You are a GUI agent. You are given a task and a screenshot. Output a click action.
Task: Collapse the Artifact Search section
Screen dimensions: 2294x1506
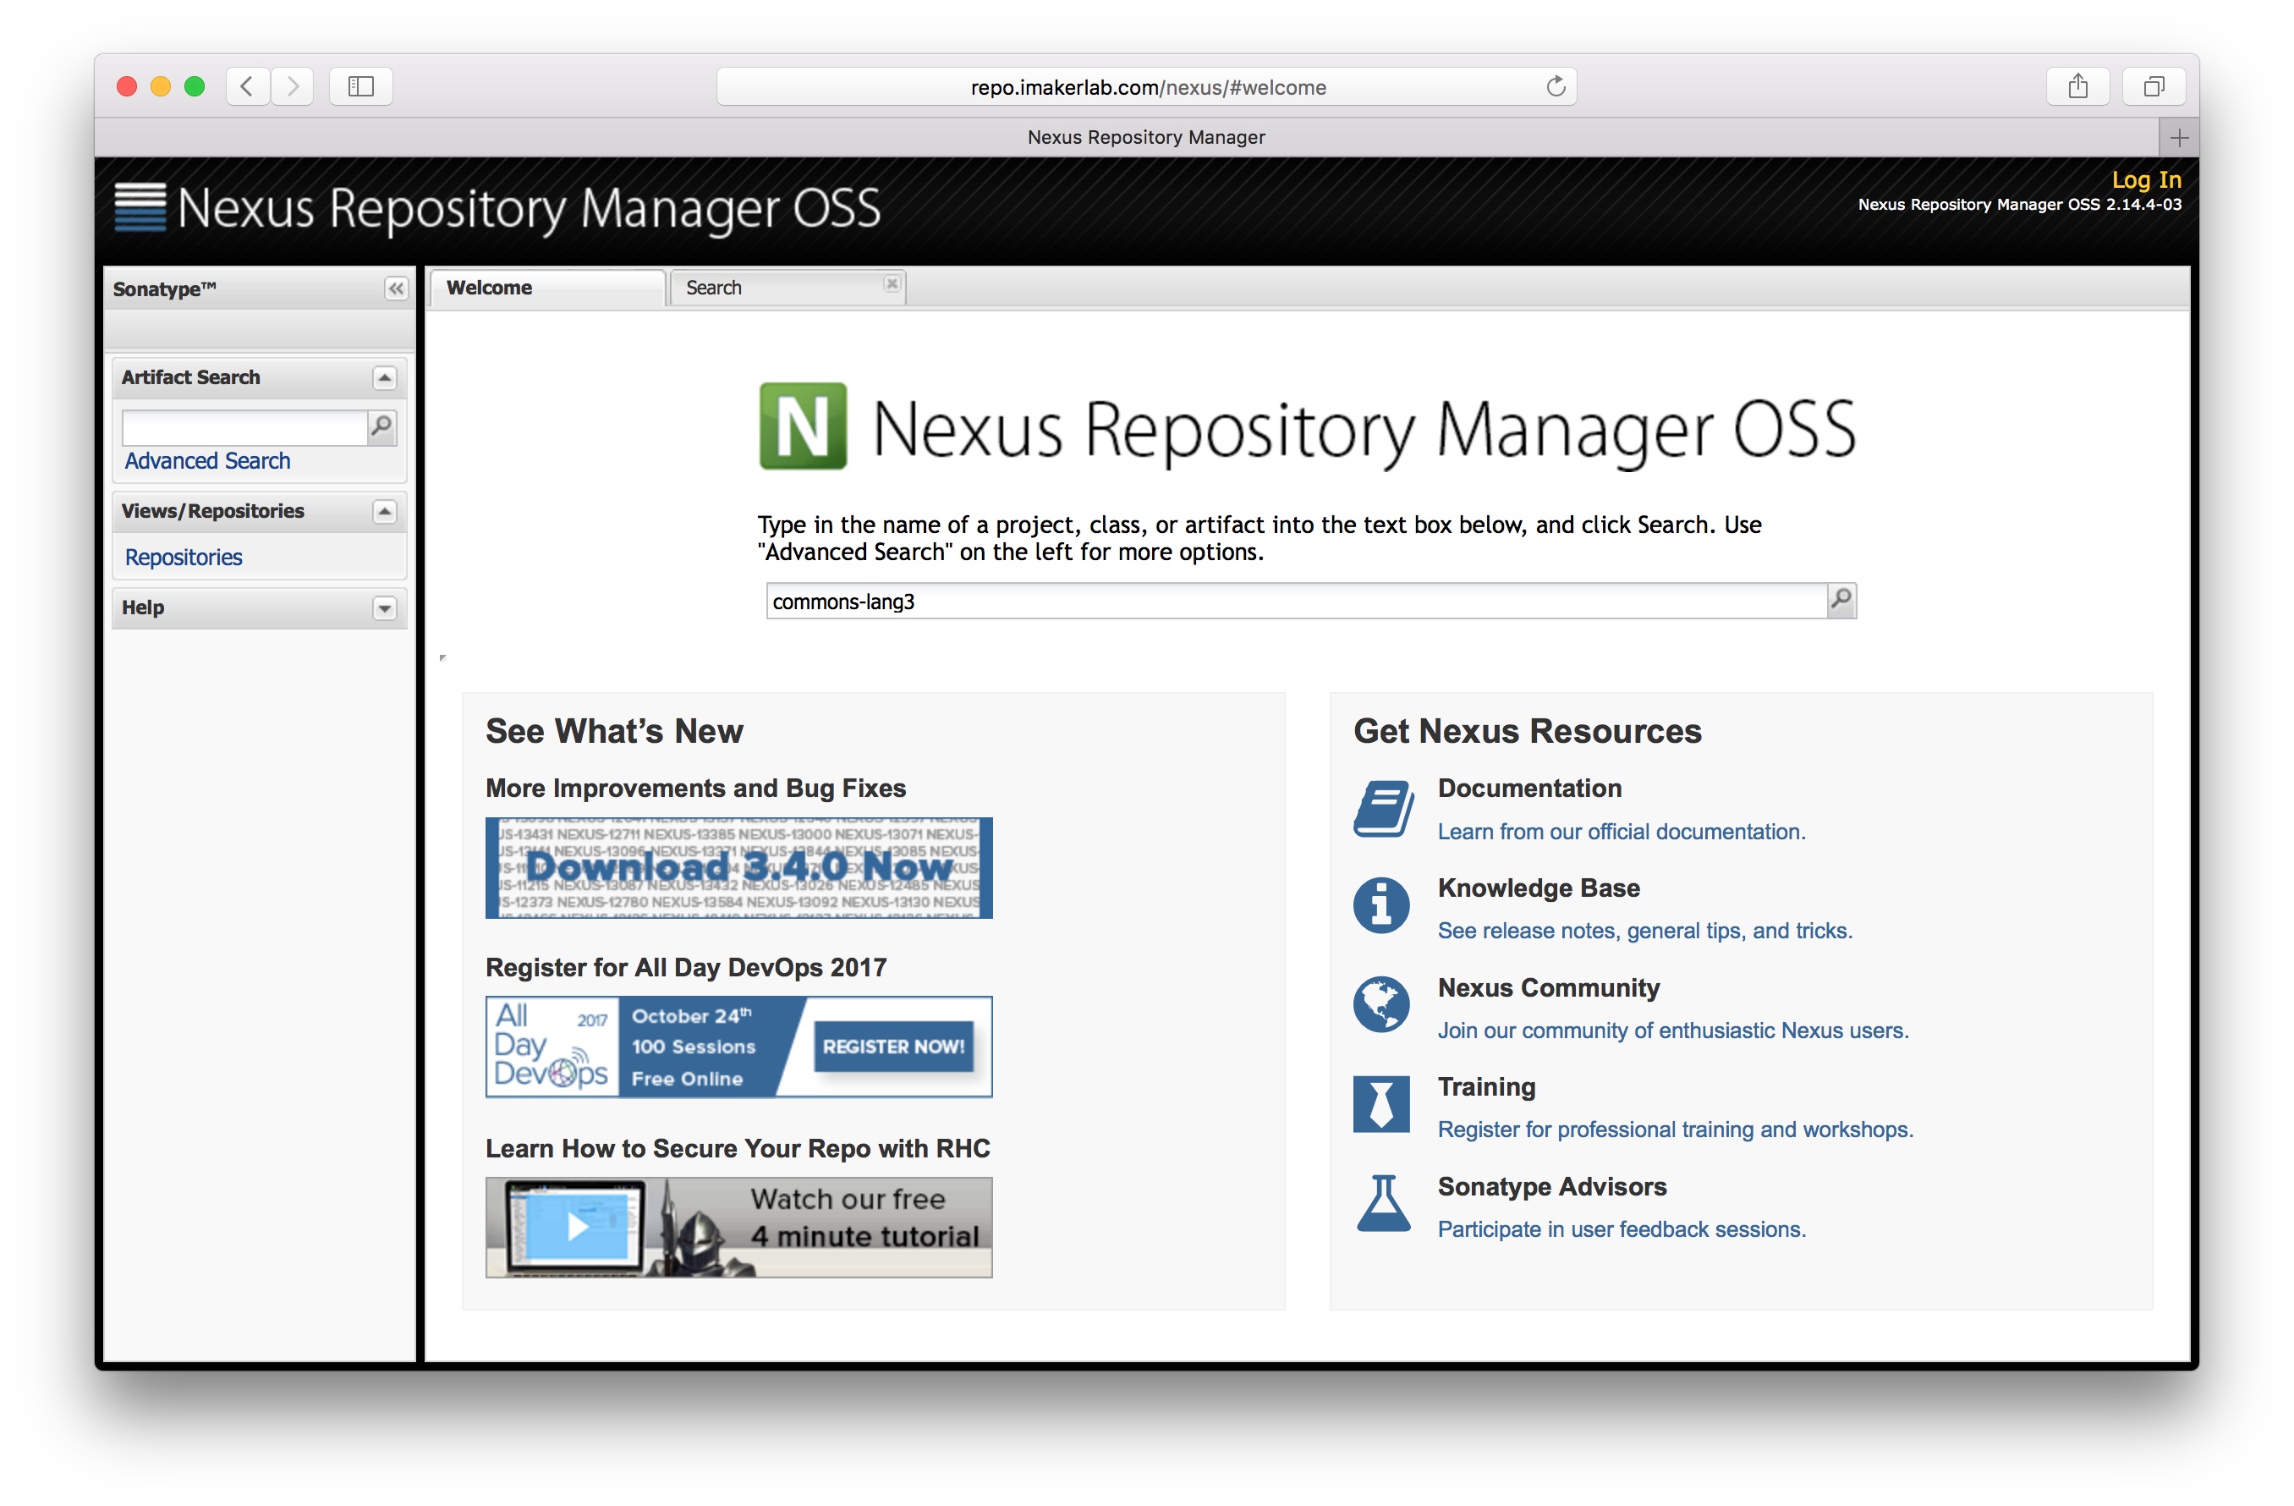(385, 378)
